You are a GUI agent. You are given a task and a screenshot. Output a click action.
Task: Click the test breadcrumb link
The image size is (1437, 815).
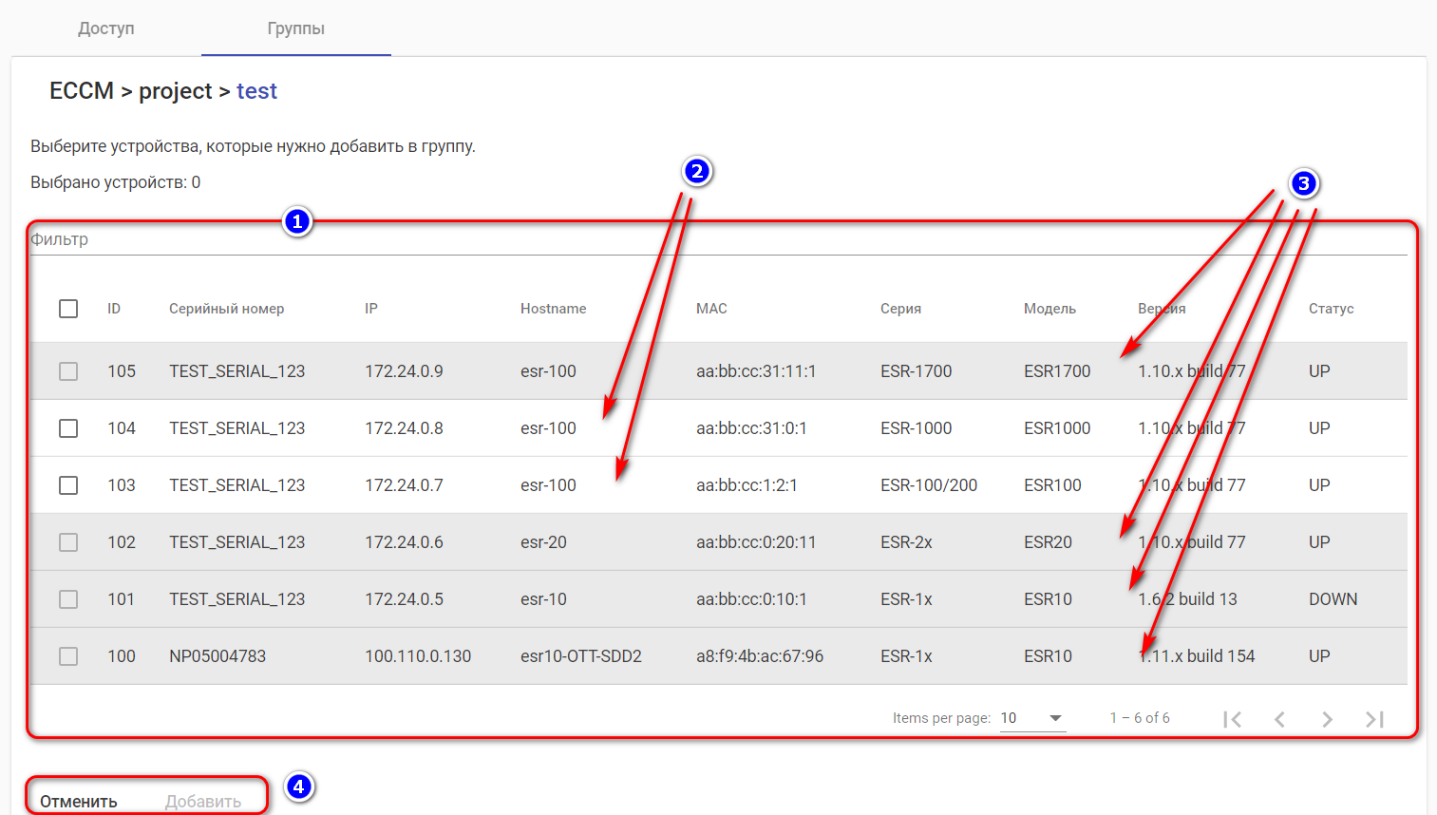(x=256, y=91)
